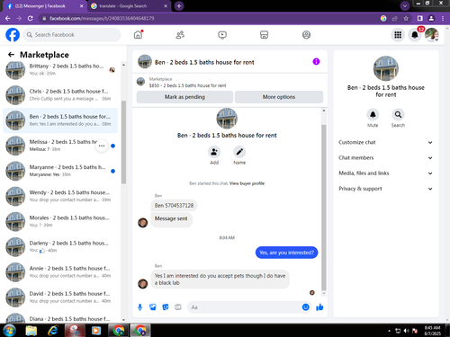The image size is (450, 337).
Task: Send a thumbs-up like
Action: coord(319,307)
